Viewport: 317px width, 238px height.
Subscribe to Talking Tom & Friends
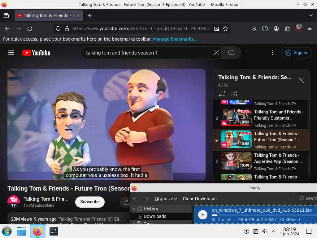(x=90, y=202)
